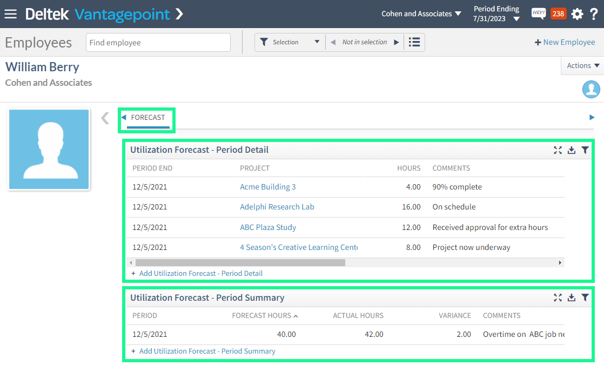Expand Period Summary grid to fullscreen
This screenshot has width=604, height=379.
(558, 297)
